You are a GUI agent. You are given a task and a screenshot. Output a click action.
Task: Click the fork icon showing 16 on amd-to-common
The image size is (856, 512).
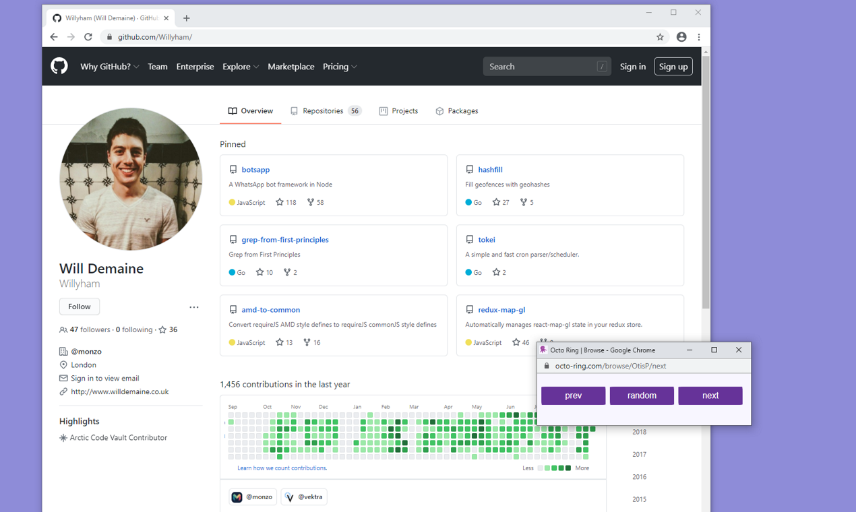[x=307, y=342]
